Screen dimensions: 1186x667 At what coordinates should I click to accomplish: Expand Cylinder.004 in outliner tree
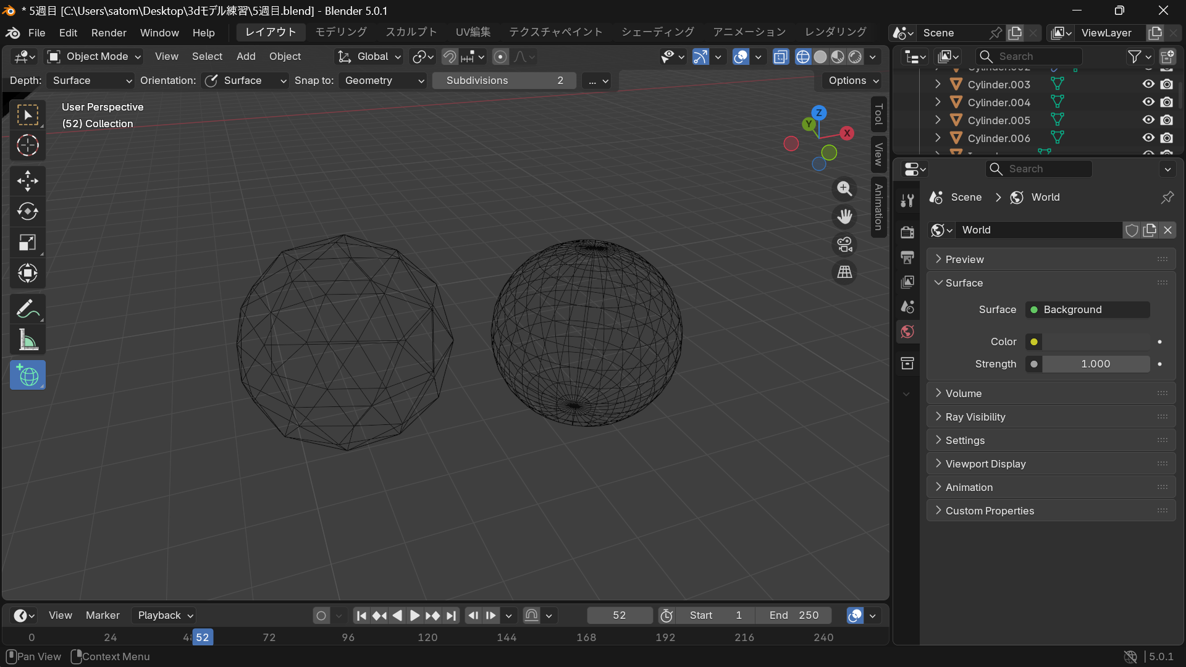(x=938, y=103)
